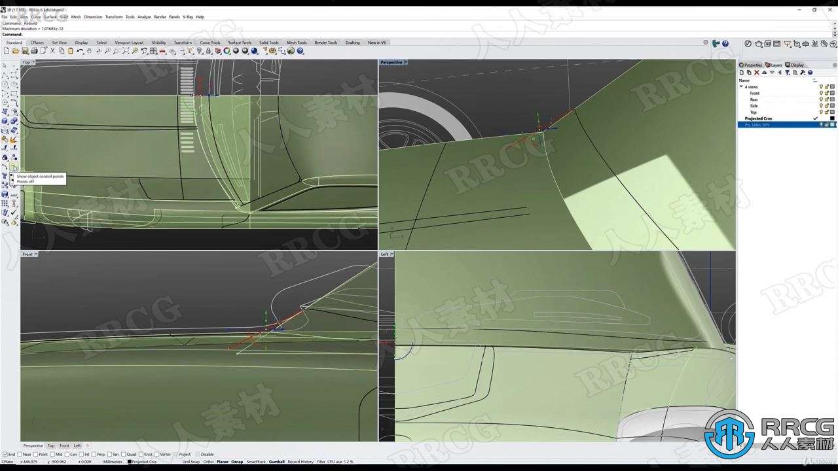Open the Properties panel tab

point(752,65)
